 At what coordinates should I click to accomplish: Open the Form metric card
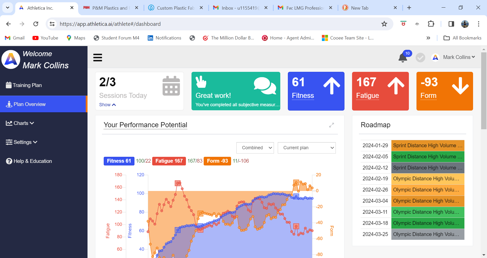[x=445, y=91]
